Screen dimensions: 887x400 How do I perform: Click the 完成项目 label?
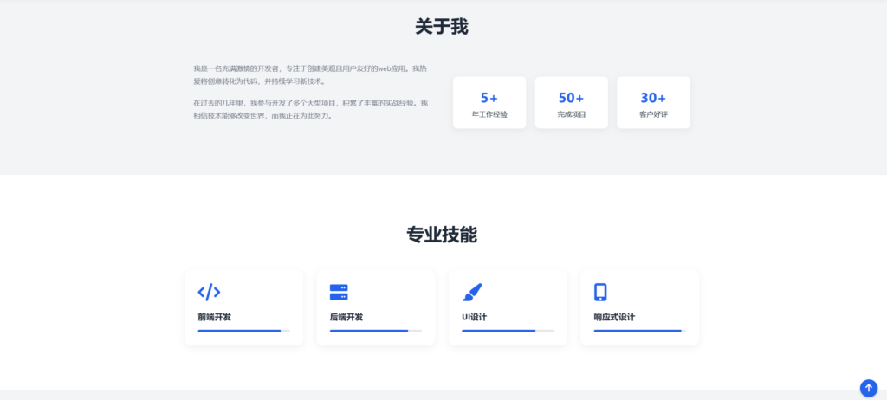(x=571, y=114)
